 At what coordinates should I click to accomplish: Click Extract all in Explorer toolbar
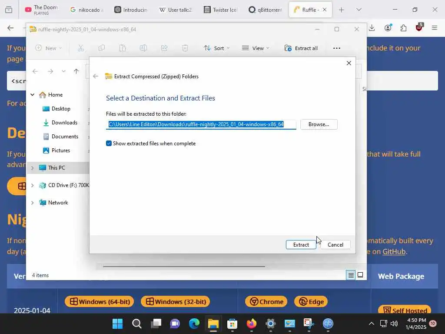click(301, 48)
